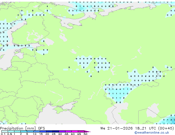
Task: Click the 0.1–0.5 mm legend swatch
Action: click(5, 131)
